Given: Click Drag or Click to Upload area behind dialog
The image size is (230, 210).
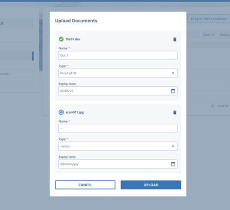Looking at the screenshot, I should (x=209, y=19).
